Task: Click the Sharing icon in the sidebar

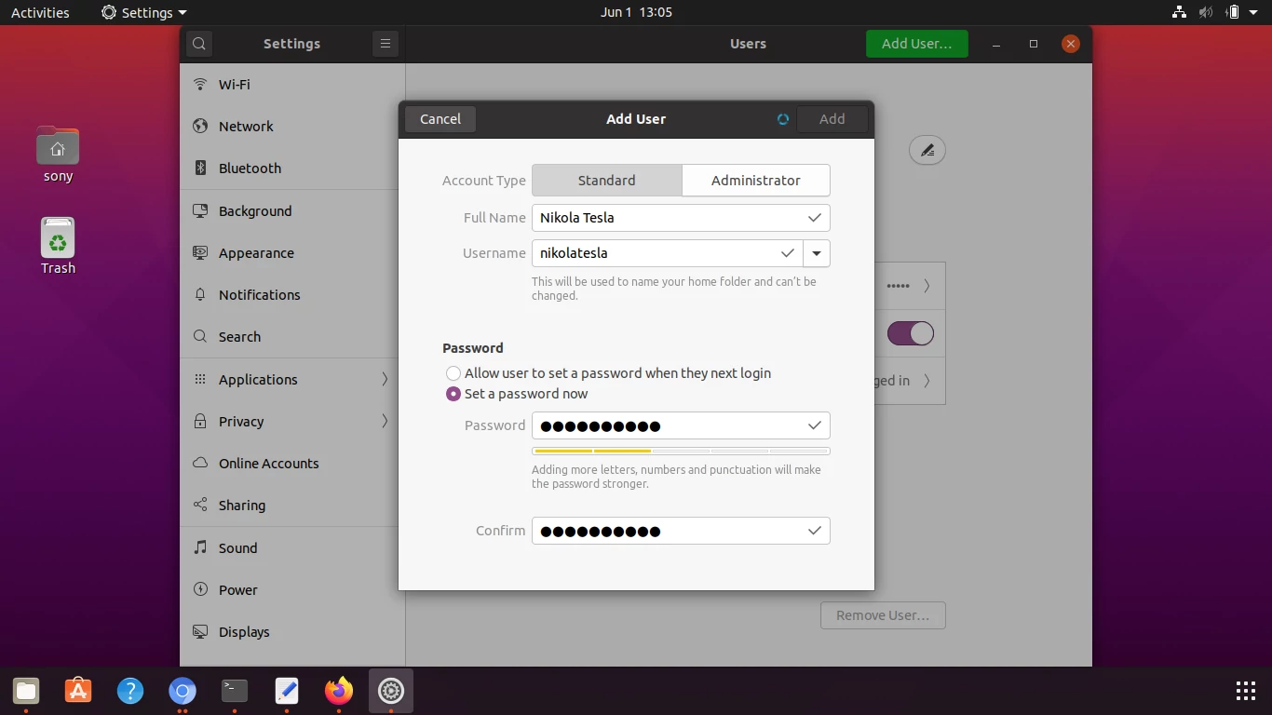Action: 200,505
